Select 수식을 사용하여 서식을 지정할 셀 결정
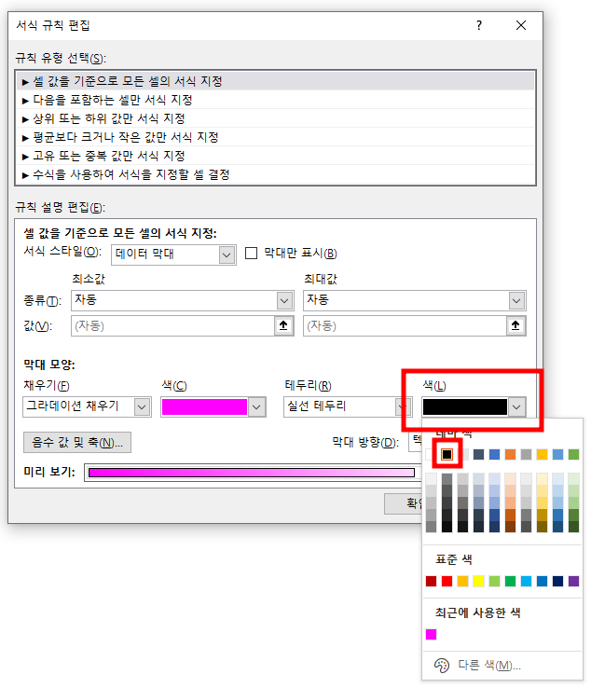591x688 pixels. [x=276, y=174]
